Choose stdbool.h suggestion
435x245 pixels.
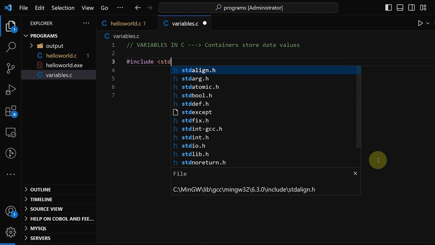(263, 95)
